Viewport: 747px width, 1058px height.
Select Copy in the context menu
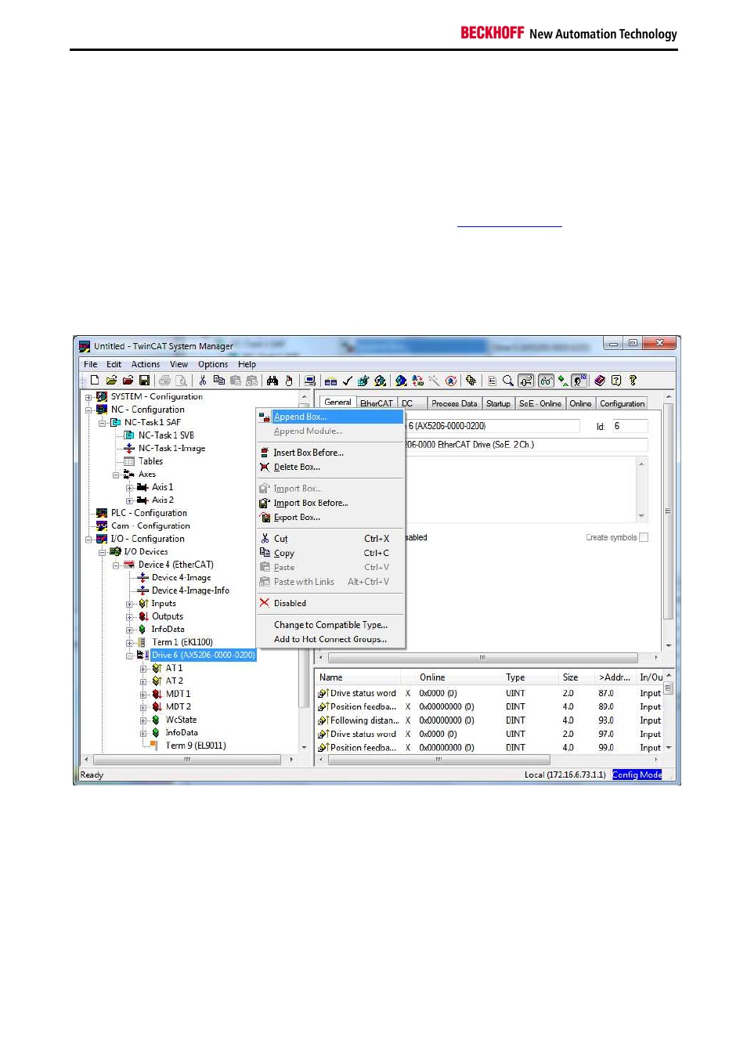(330, 553)
